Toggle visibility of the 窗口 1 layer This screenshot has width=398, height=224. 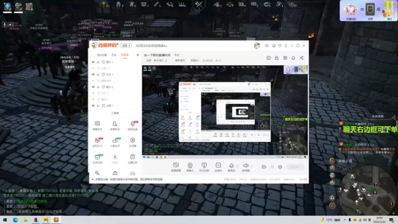(93, 99)
